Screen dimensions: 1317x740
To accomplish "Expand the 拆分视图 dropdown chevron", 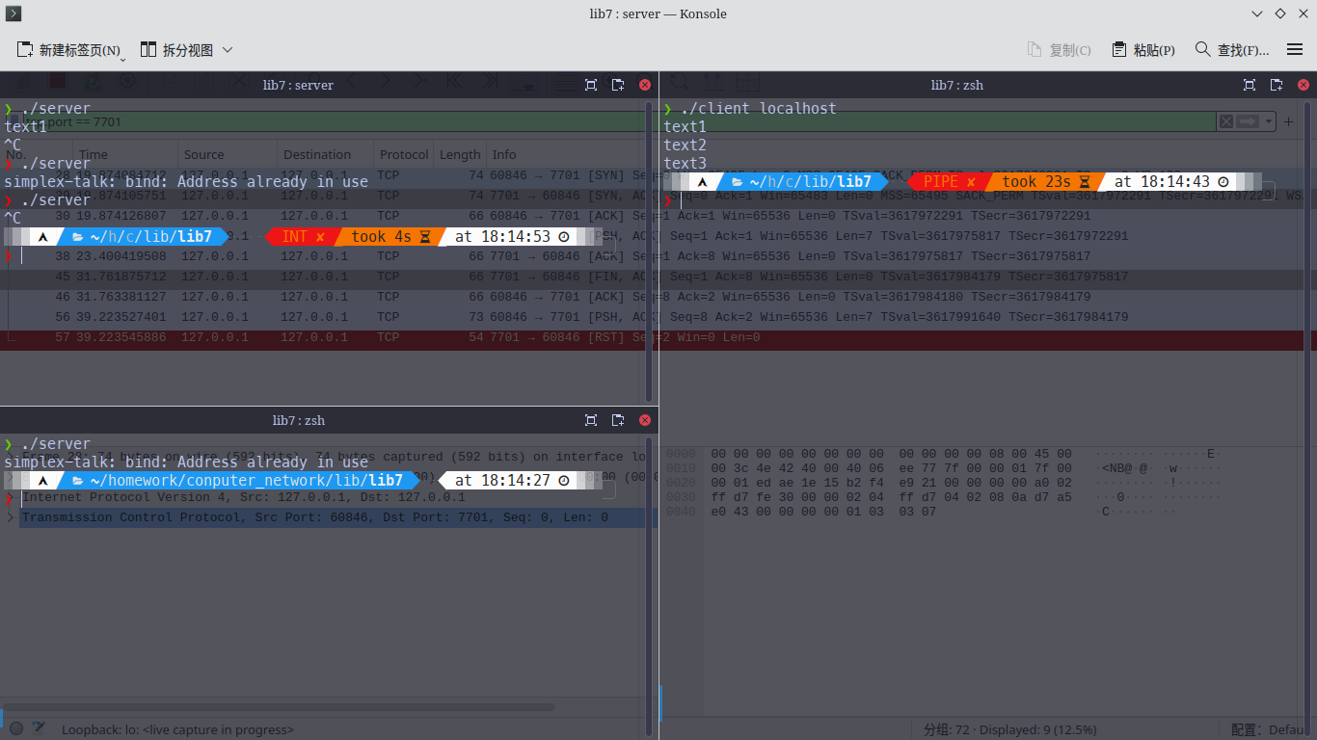I will point(228,50).
